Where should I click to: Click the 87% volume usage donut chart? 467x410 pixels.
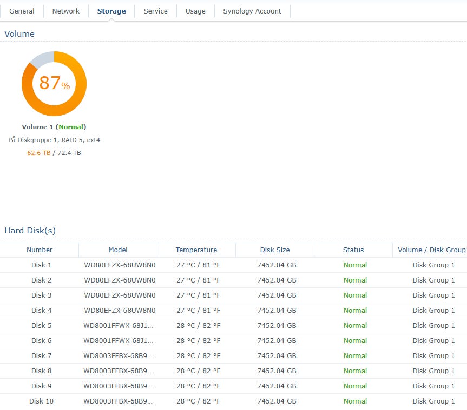[54, 84]
